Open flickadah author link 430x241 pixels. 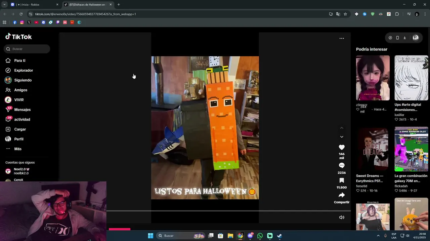point(401,186)
